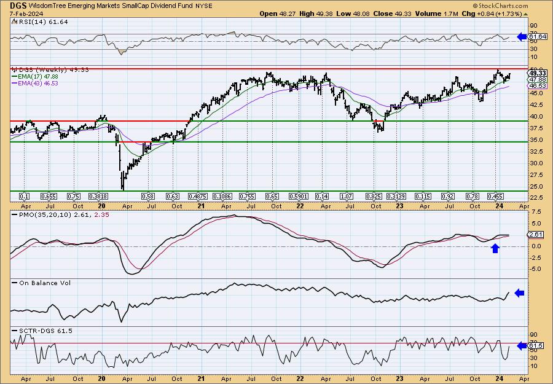The height and width of the screenshot is (384, 553).
Task: Click the 0.58 dividend marker
Action: (x=148, y=197)
